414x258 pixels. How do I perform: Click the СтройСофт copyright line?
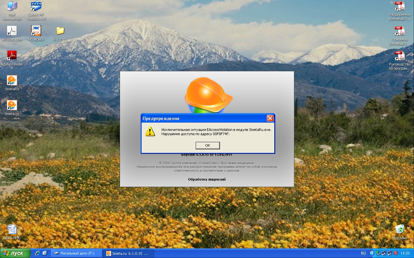207,163
